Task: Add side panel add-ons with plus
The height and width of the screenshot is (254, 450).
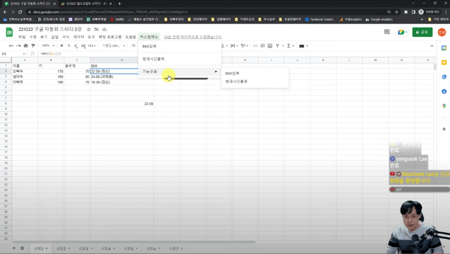Action: tap(444, 129)
